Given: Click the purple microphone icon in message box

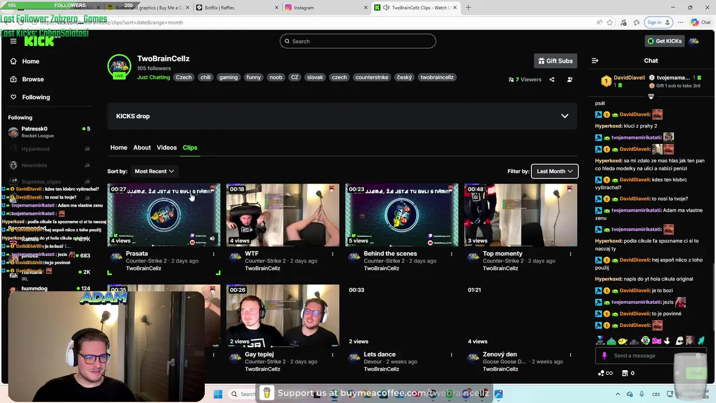Looking at the screenshot, I should tap(604, 355).
